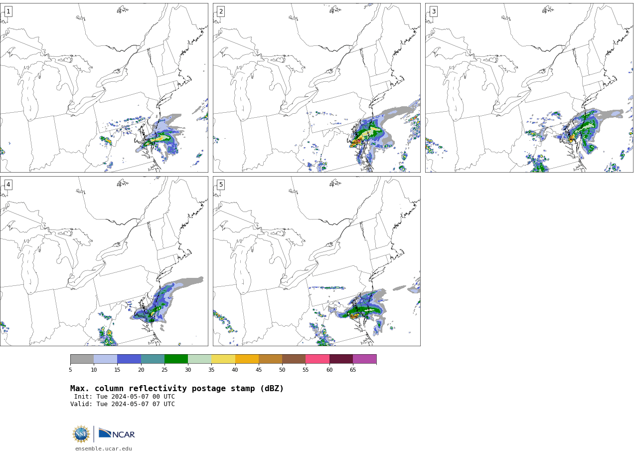Screen dimensions: 638x454
Task: Click panel label number 3
Action: (434, 11)
